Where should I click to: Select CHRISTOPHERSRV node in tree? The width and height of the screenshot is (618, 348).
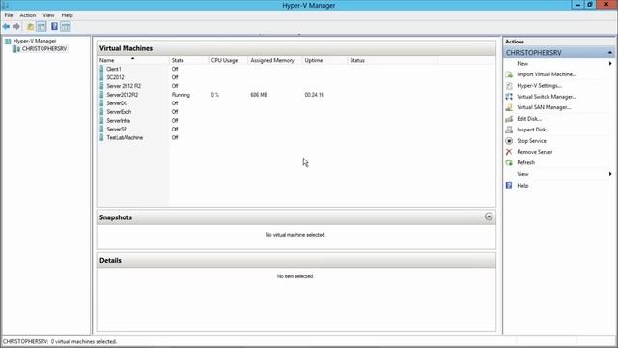pos(44,49)
